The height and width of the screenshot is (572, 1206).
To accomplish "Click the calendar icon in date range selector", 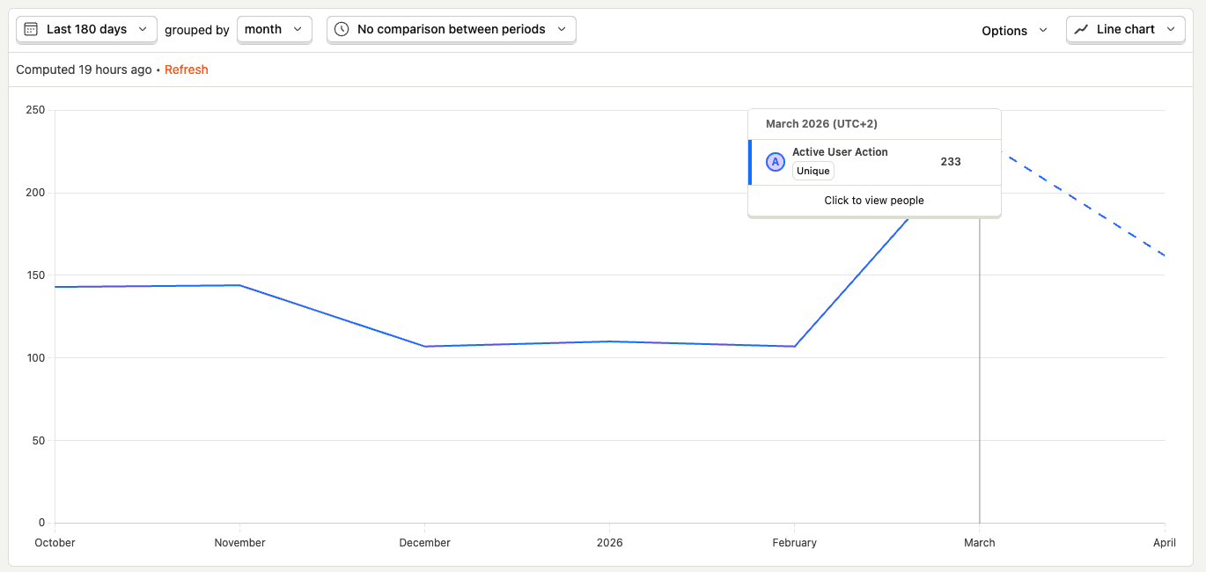I will (31, 29).
